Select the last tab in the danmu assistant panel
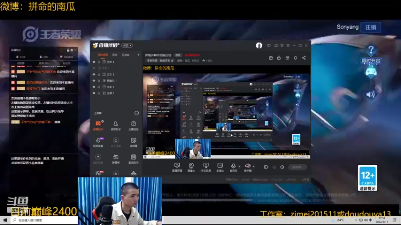 tap(67, 63)
